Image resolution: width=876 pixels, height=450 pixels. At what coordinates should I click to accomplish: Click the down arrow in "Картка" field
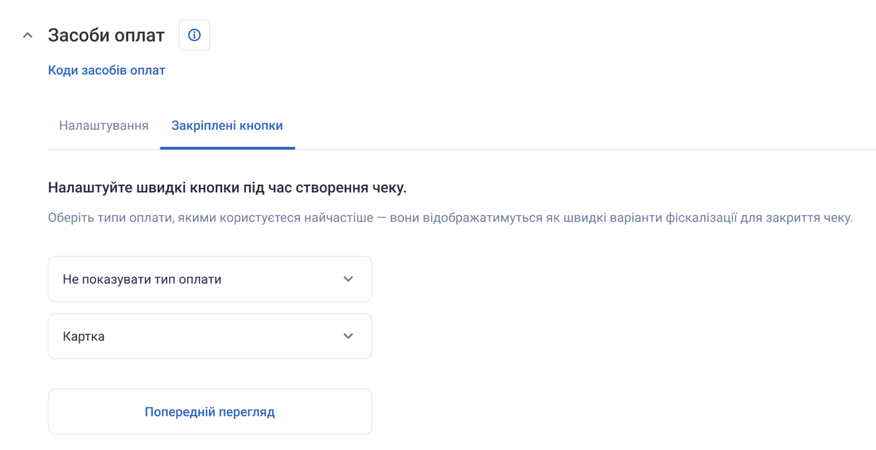pos(348,336)
